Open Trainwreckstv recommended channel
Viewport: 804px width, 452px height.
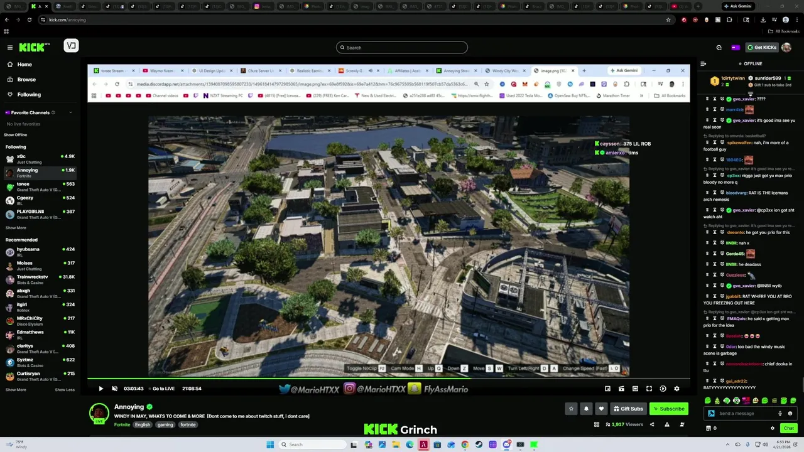[x=40, y=279]
